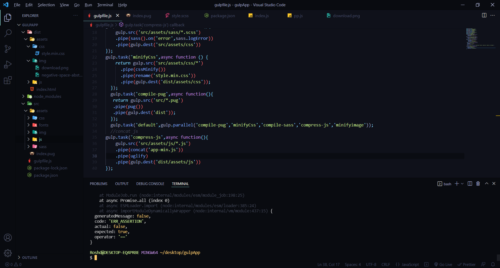Open the Terminal menu

(x=105, y=5)
